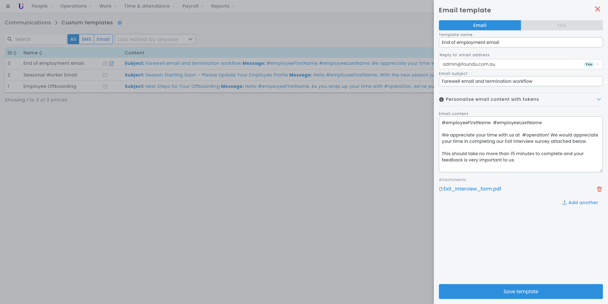The image size is (608, 304).
Task: Click email icon in Seasonal Worker Email row
Action: (105, 75)
